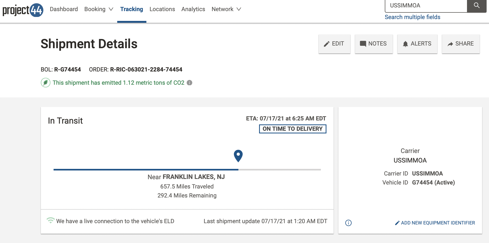Click the magnifier search button
This screenshot has height=243, width=489.
477,6
